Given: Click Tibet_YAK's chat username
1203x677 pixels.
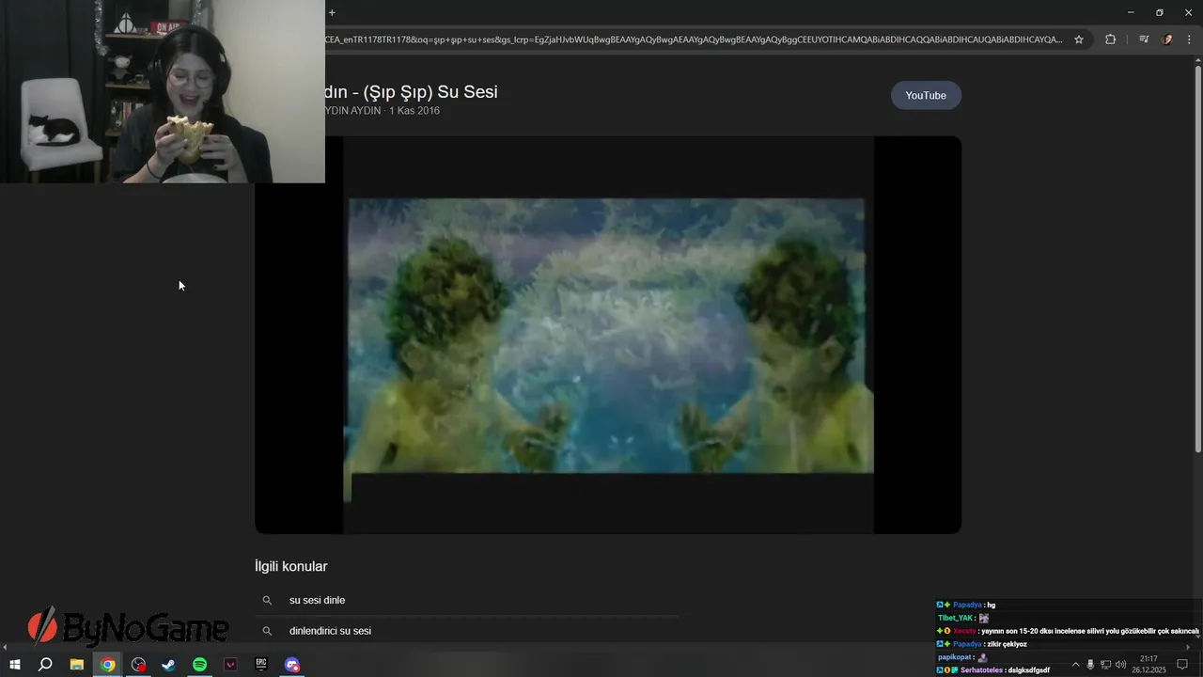Looking at the screenshot, I should tap(955, 618).
